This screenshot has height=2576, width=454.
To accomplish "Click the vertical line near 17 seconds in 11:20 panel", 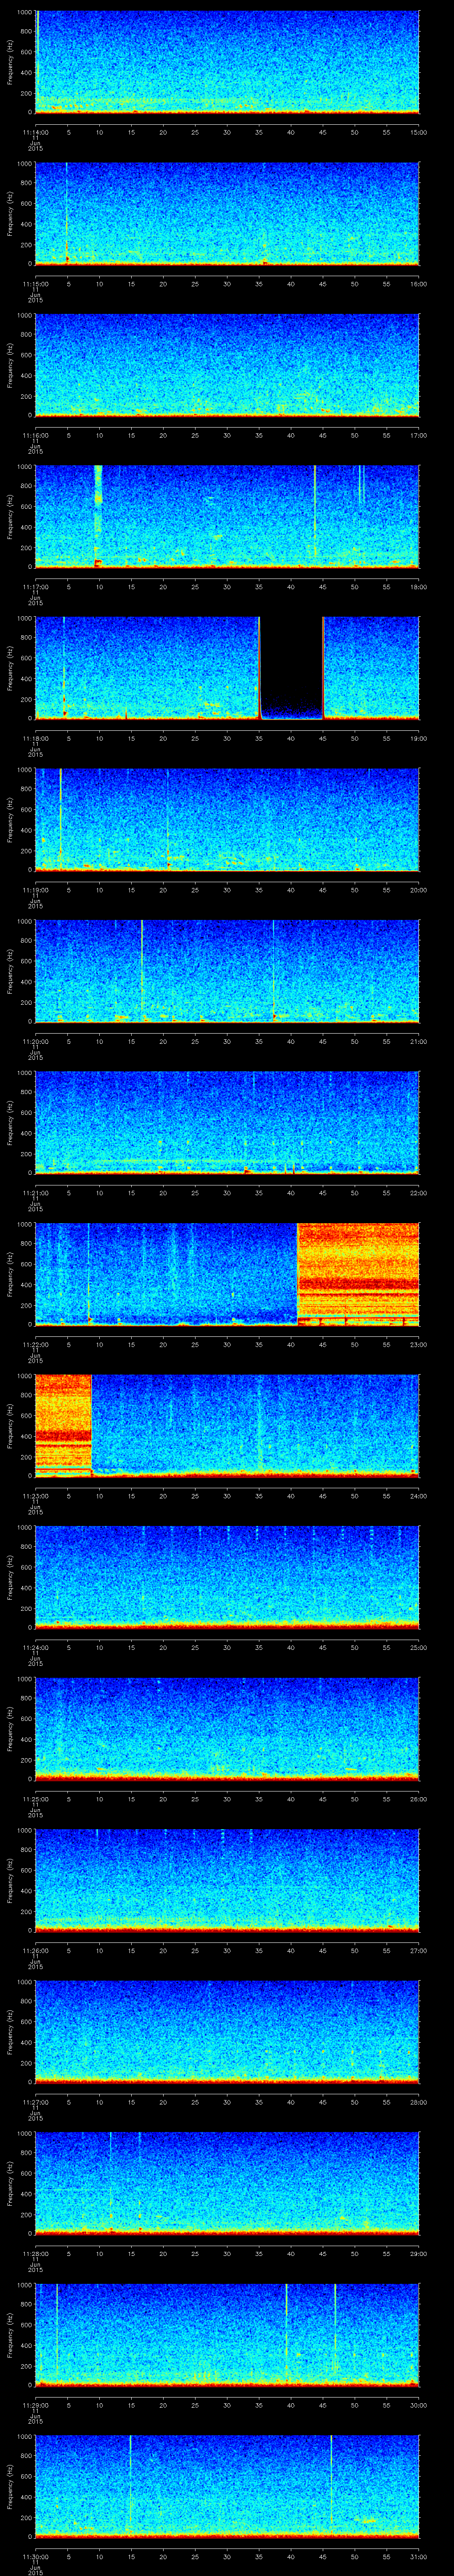I will pos(143,968).
